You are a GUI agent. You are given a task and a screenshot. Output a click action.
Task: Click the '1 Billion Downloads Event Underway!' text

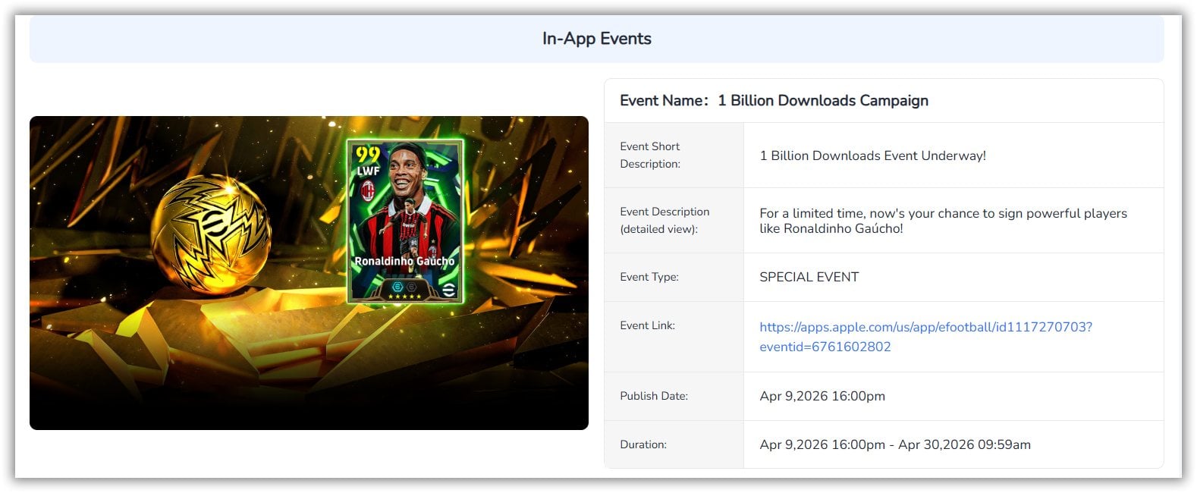872,155
